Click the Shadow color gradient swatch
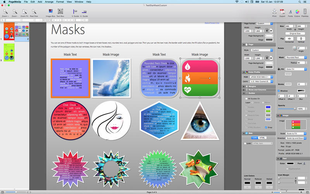This screenshot has height=194, width=310. coord(301,91)
